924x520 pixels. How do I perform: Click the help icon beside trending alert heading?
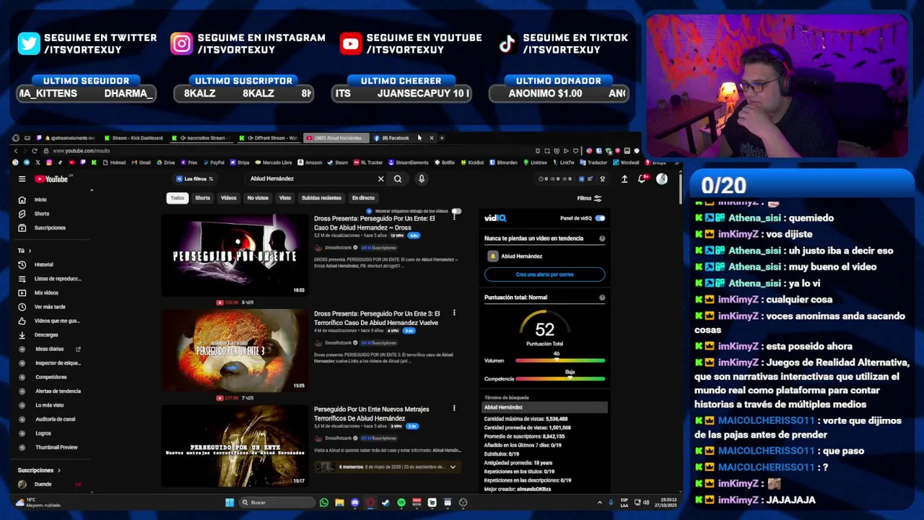point(602,238)
